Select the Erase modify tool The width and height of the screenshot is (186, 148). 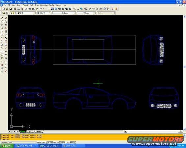click(6, 18)
